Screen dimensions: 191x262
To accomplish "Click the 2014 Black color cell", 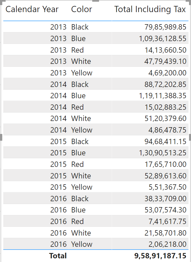I will pyautogui.click(x=80, y=84).
